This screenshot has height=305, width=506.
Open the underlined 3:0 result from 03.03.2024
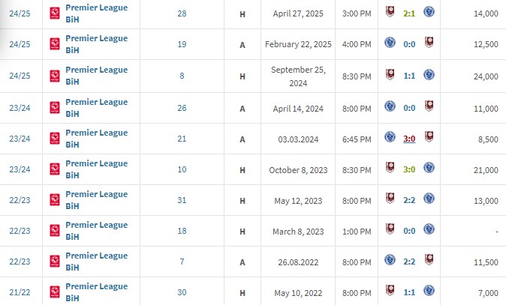click(409, 139)
